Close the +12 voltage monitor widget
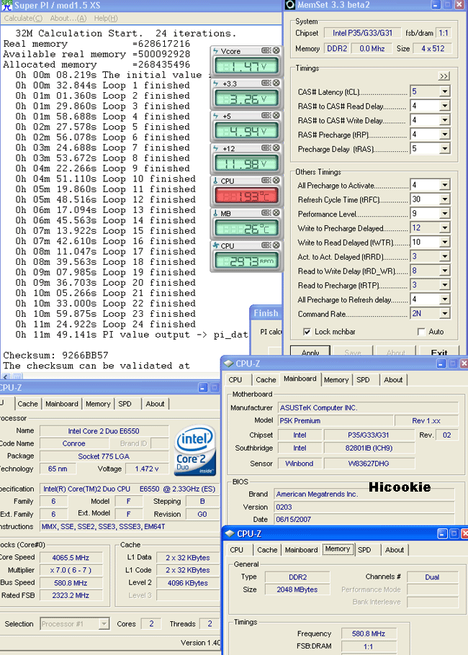The width and height of the screenshot is (468, 655). pyautogui.click(x=275, y=148)
